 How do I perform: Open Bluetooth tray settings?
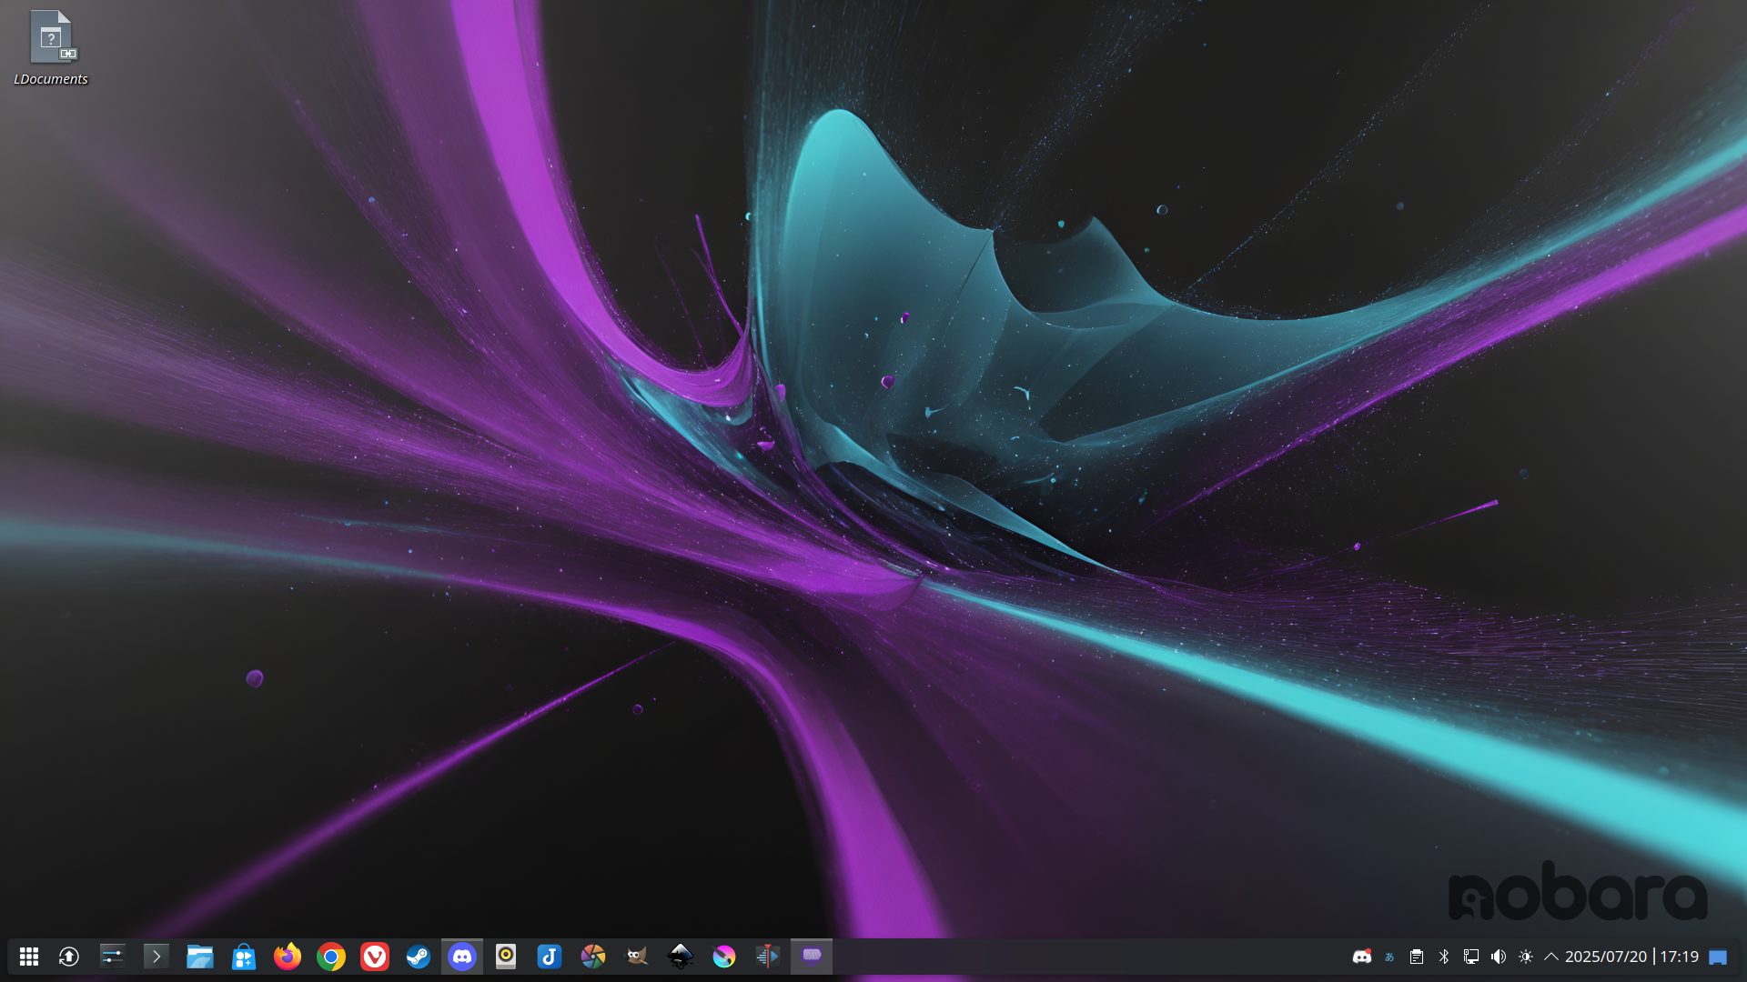[1444, 957]
